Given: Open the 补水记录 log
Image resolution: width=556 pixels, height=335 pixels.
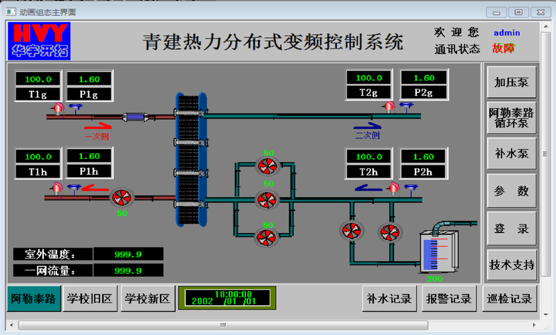Looking at the screenshot, I should [x=389, y=298].
